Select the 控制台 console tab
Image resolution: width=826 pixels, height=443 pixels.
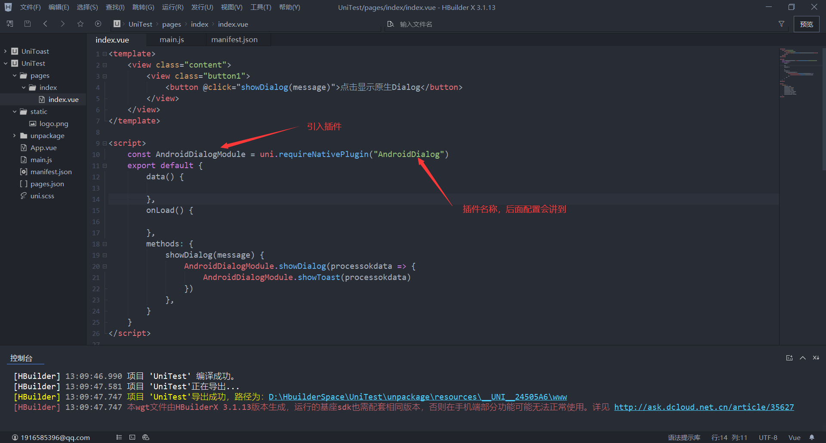coord(21,358)
